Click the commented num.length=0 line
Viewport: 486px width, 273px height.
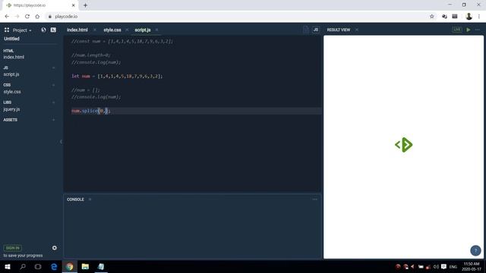click(90, 55)
